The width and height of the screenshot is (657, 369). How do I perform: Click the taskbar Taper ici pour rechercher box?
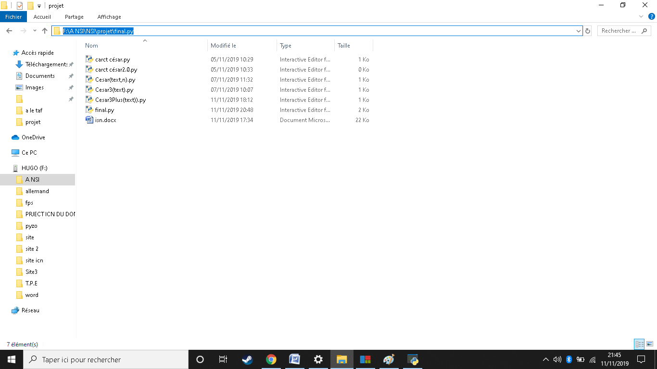106,359
